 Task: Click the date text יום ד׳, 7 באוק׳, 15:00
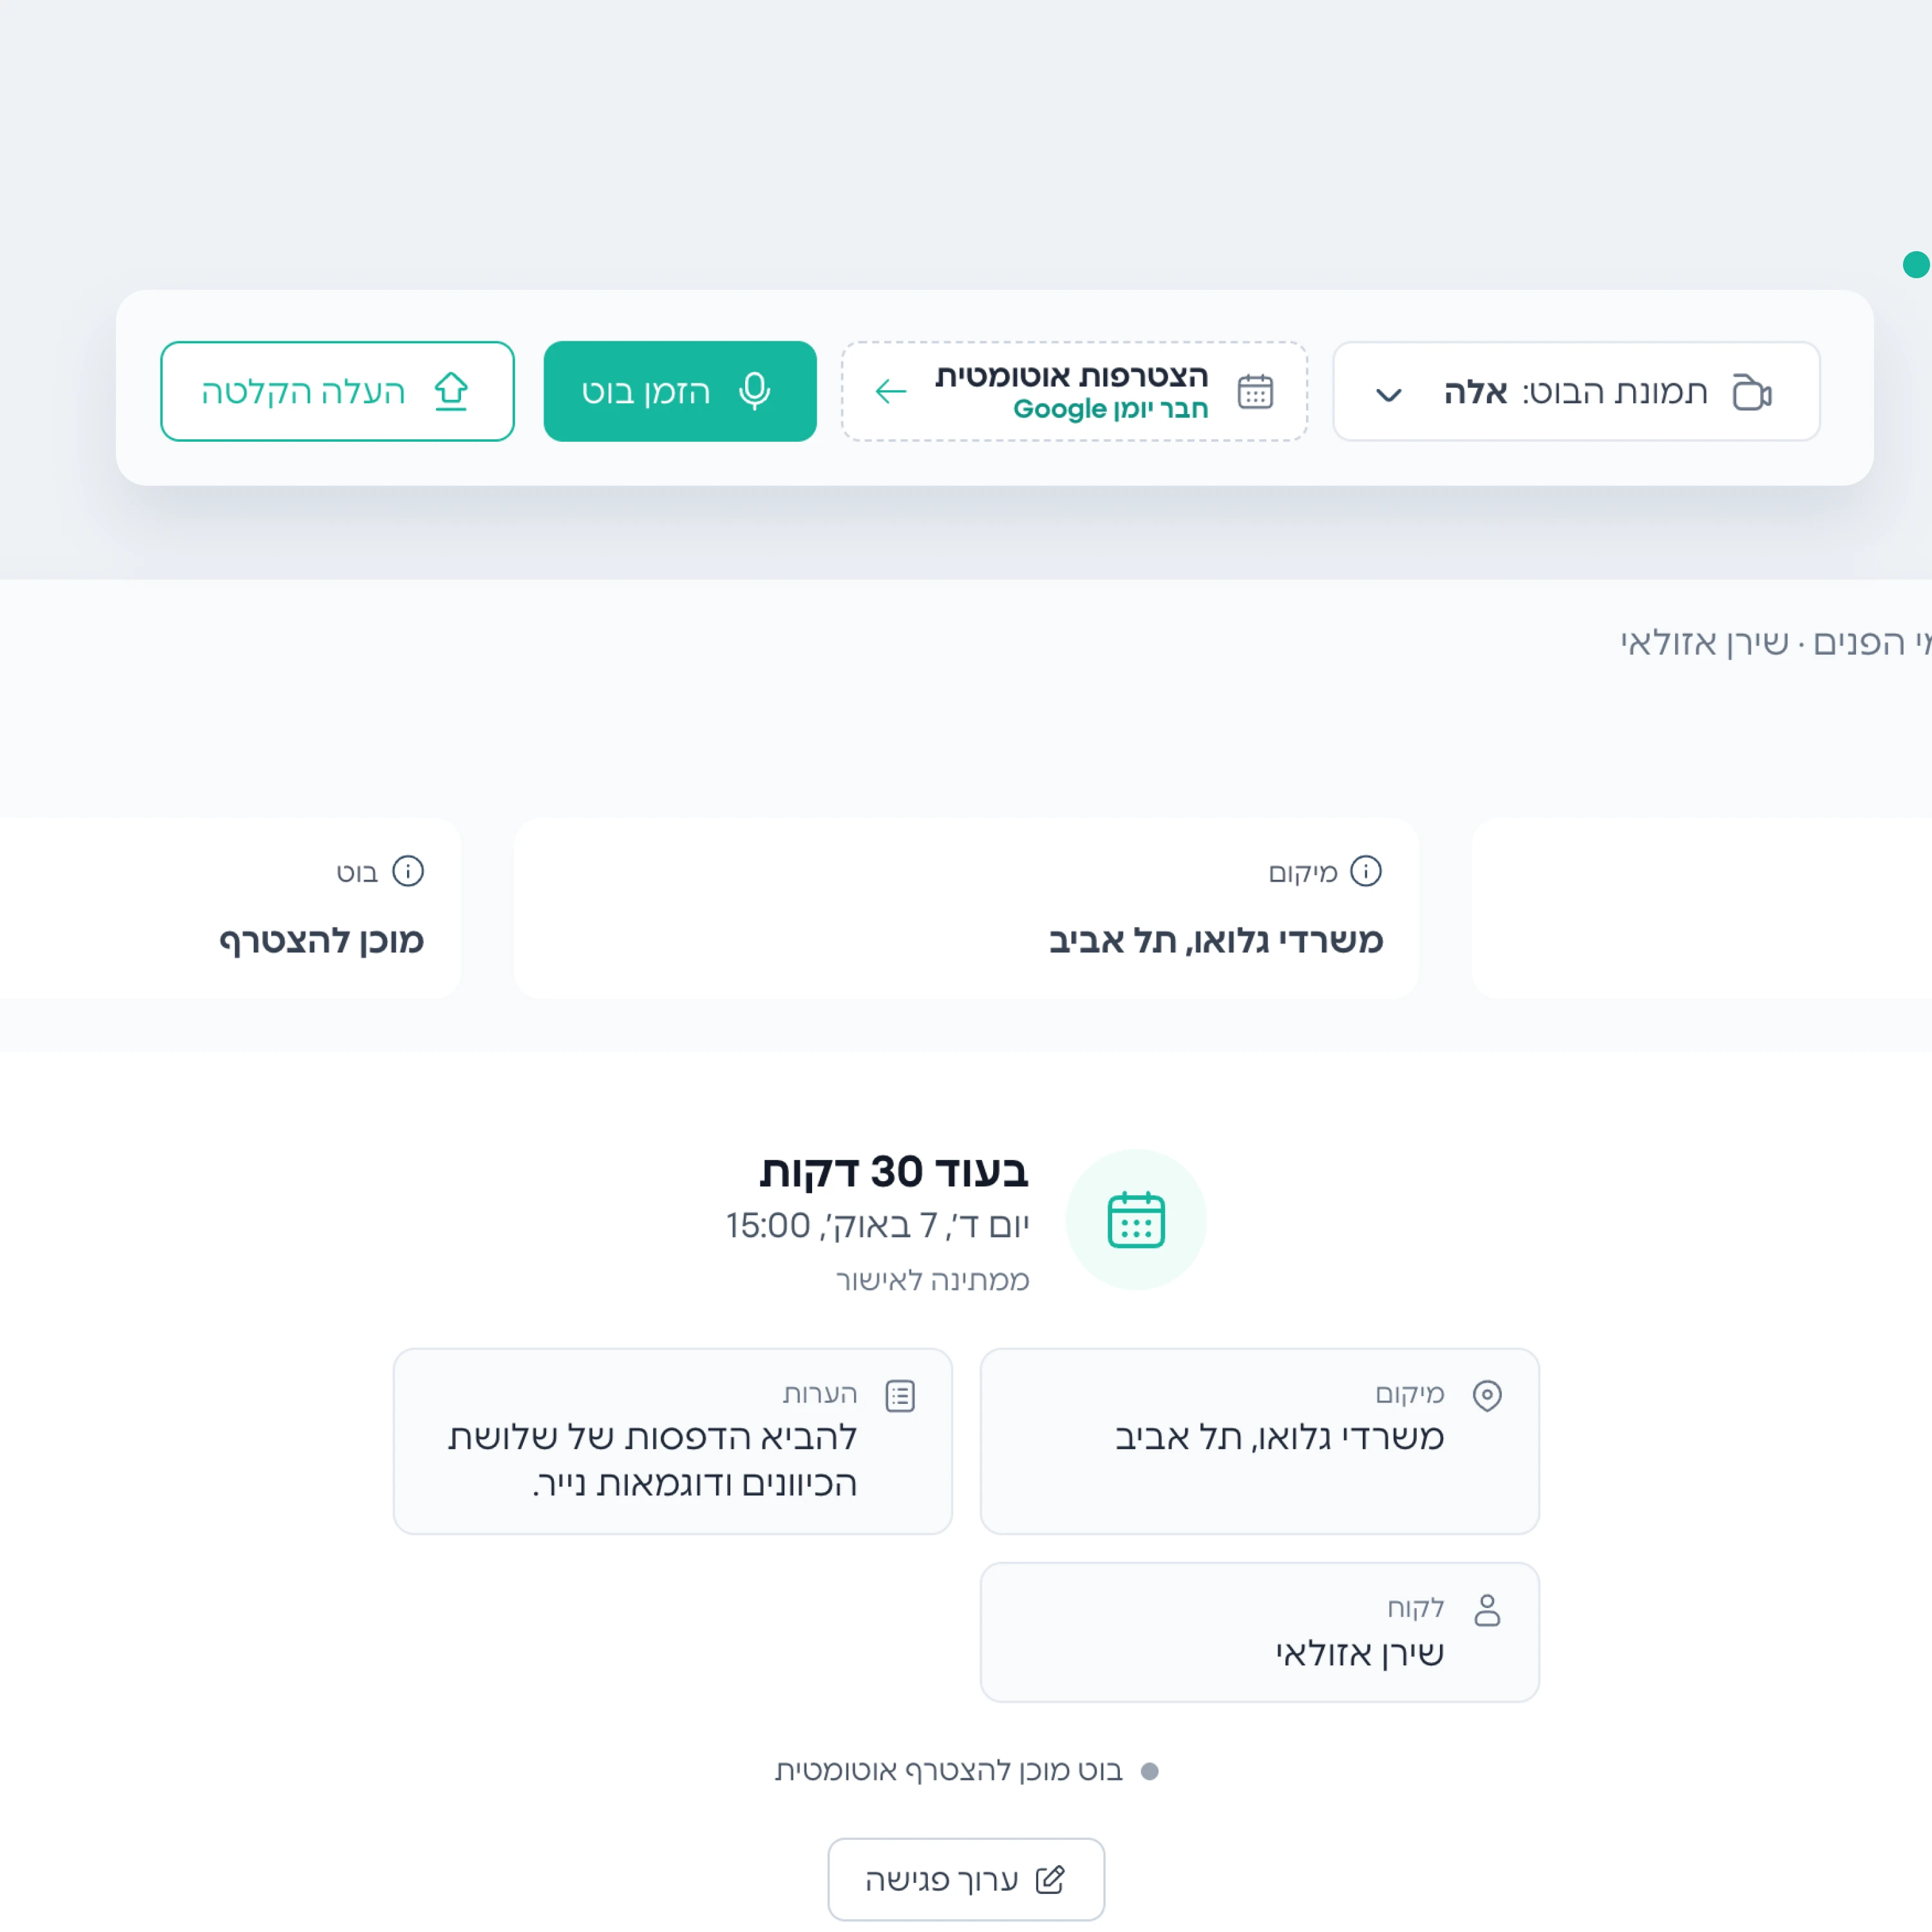[877, 1225]
